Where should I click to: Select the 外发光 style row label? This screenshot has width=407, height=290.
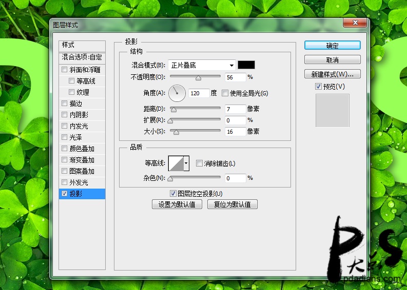click(x=79, y=182)
